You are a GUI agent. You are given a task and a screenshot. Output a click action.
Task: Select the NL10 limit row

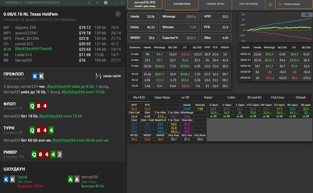click(x=179, y=74)
